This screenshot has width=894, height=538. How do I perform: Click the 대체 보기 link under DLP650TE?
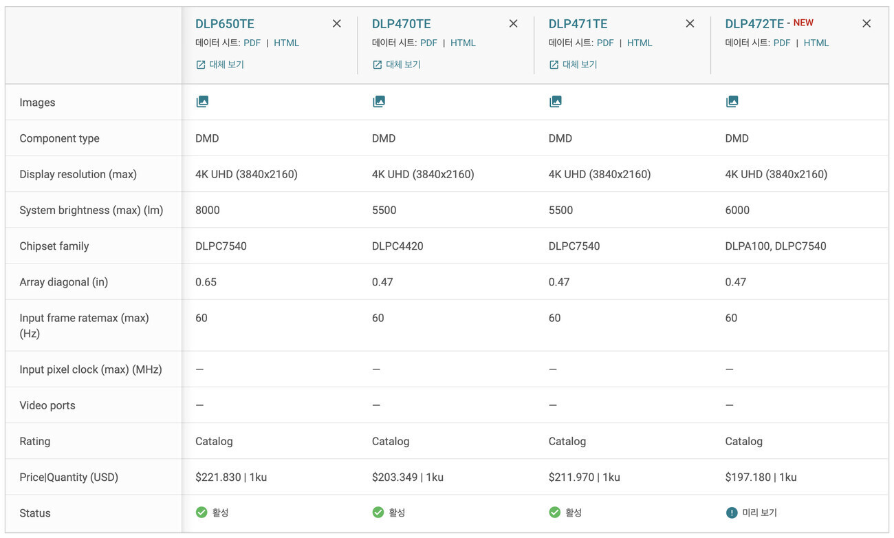tap(220, 65)
